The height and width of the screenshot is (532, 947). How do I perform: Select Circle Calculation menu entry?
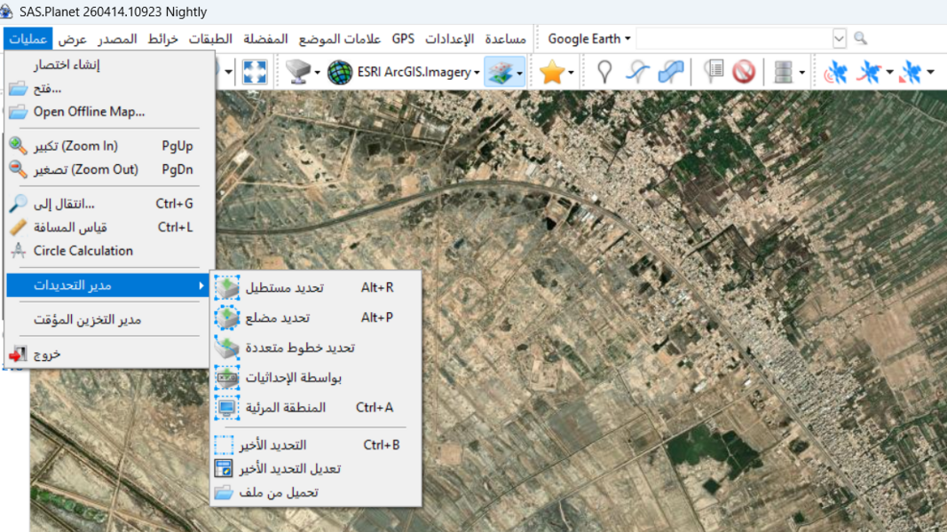point(83,251)
